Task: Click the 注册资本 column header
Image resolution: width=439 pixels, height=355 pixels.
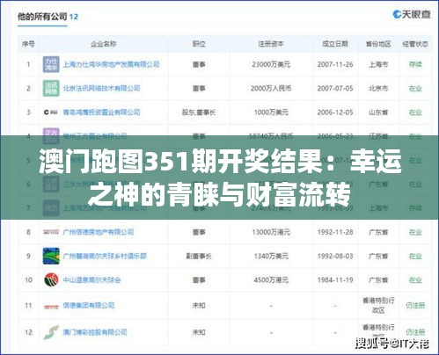Action: point(271,44)
